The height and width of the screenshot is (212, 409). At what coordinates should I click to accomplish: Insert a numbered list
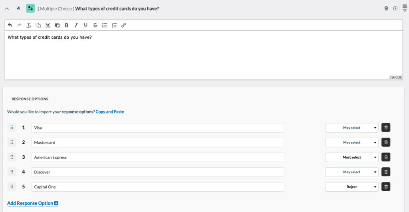[114, 25]
